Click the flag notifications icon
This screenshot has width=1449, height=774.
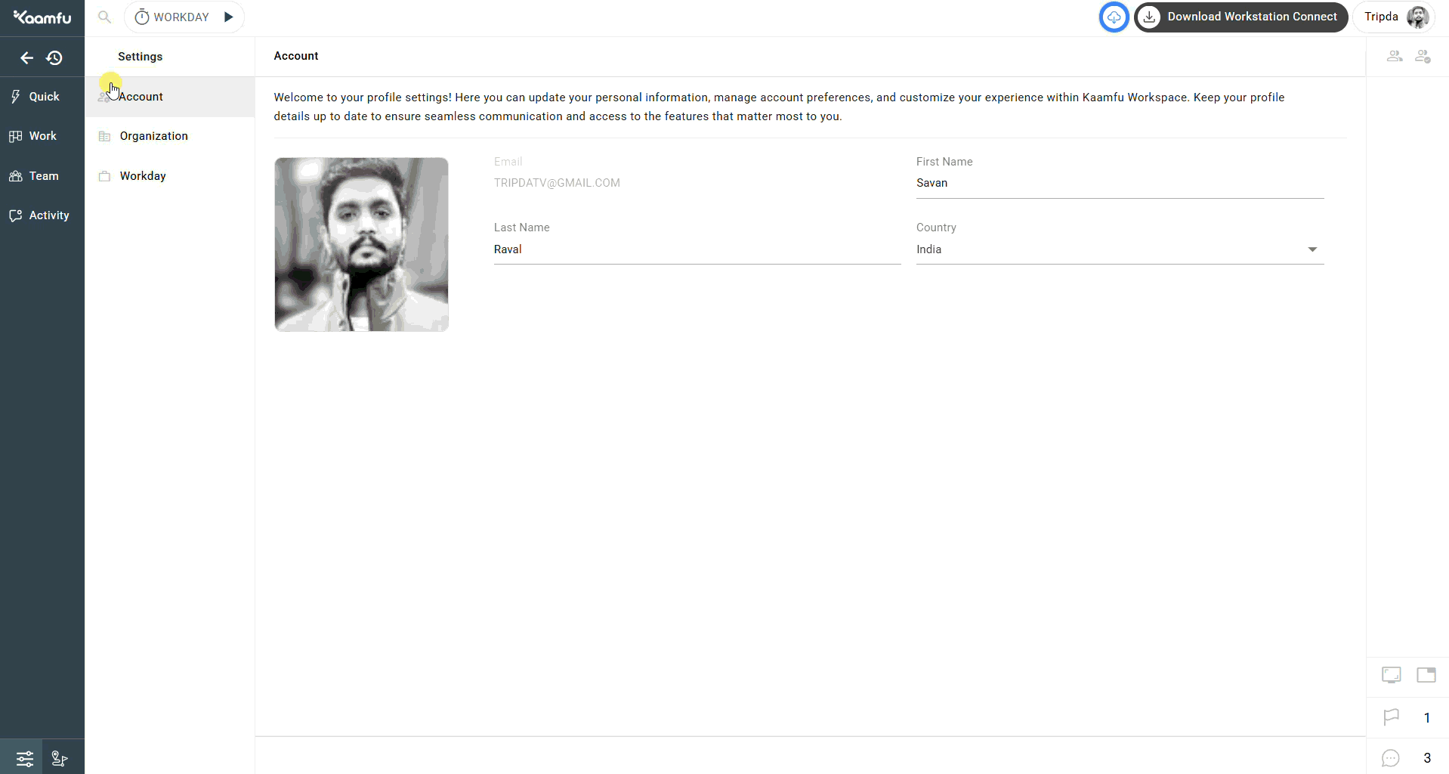tap(1391, 717)
